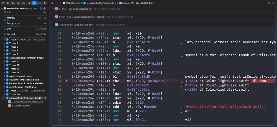This screenshot has width=277, height=127.
Task: Select caulk.messenger.shared:high thread
Action: [x=25, y=80]
